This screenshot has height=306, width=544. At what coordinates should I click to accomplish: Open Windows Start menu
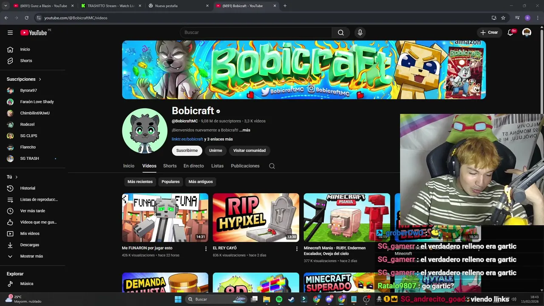178,299
